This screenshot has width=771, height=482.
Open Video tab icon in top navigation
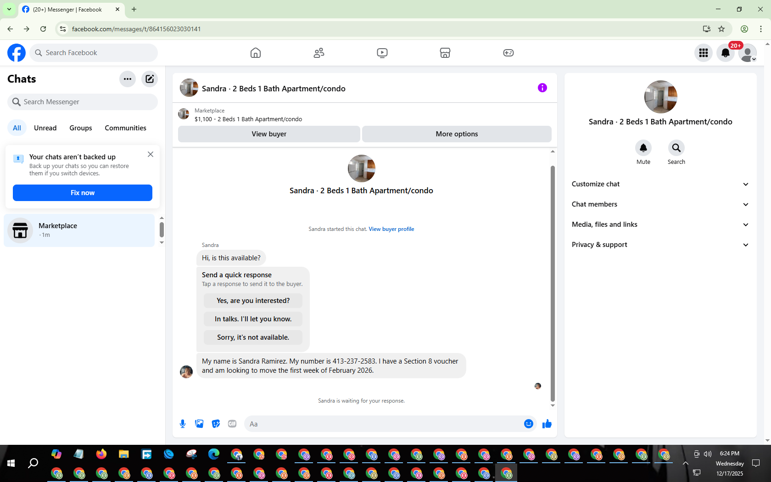[382, 53]
